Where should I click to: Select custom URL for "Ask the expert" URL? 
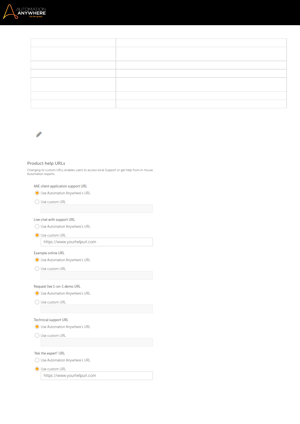pos(37,369)
